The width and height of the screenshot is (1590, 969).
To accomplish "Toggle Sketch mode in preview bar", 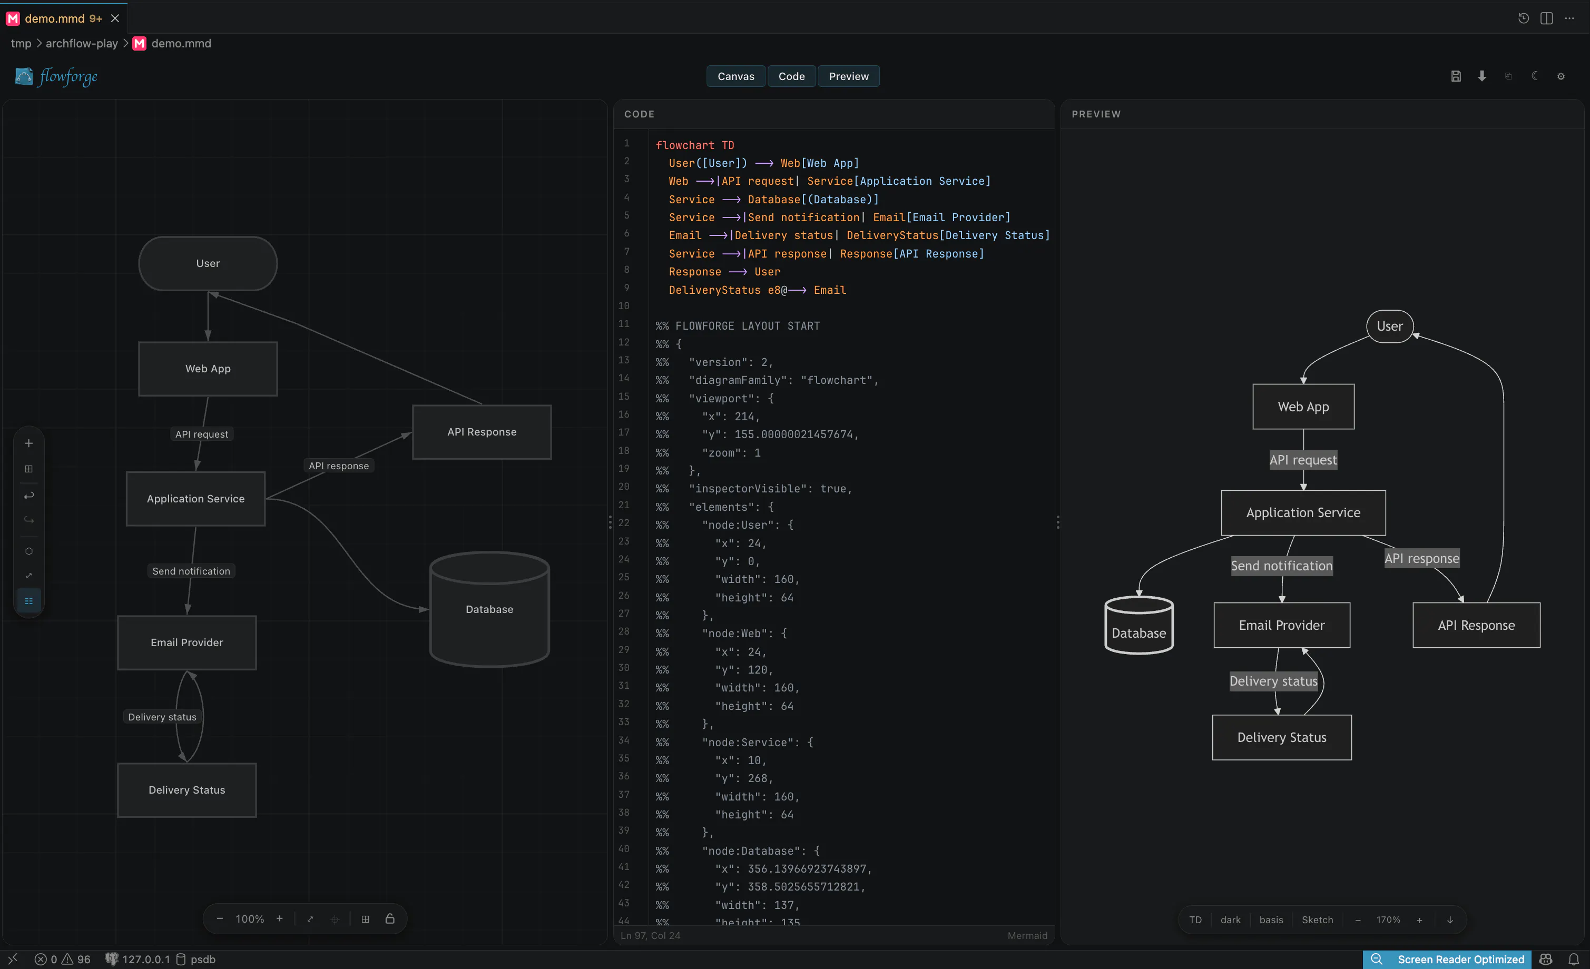I will [1317, 919].
